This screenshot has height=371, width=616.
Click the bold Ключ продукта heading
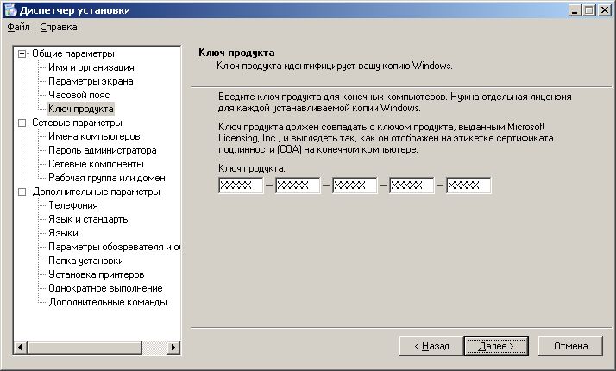point(236,53)
